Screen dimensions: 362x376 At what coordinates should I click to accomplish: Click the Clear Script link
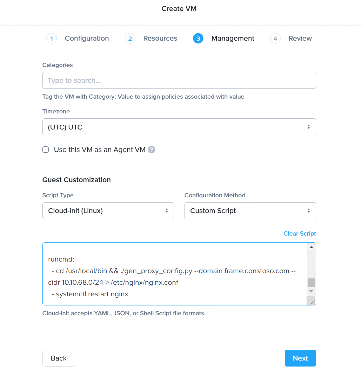(300, 233)
